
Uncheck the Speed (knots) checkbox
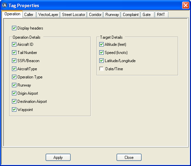pos(101,53)
